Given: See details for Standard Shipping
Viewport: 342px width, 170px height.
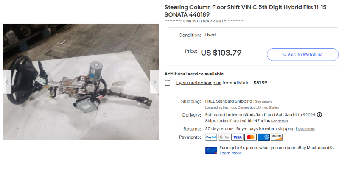Looking at the screenshot, I should click(x=264, y=102).
